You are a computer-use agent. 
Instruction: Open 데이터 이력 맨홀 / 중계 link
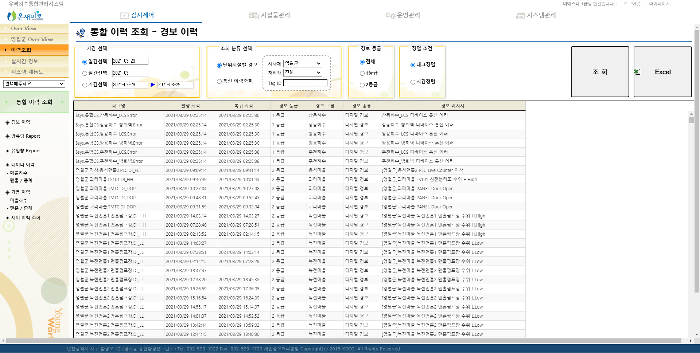point(21,181)
